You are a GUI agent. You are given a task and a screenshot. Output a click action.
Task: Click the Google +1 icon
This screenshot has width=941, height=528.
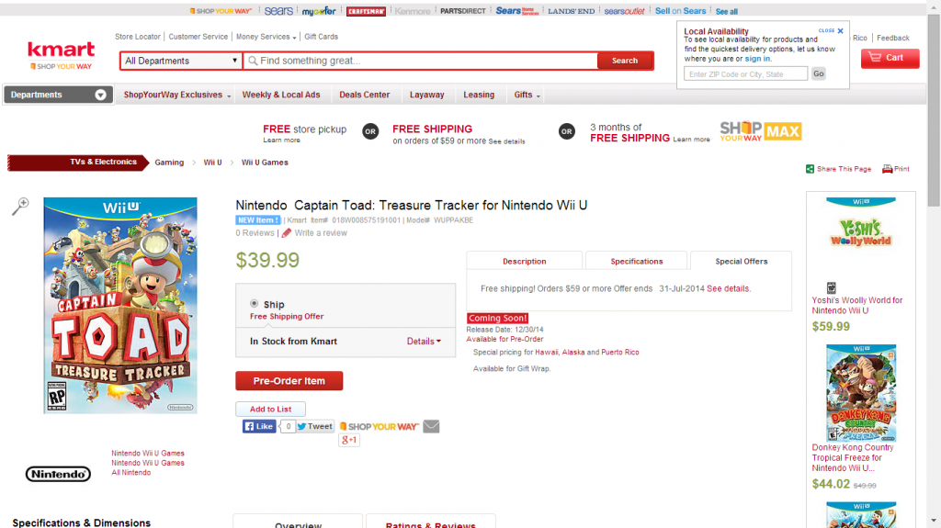click(349, 441)
